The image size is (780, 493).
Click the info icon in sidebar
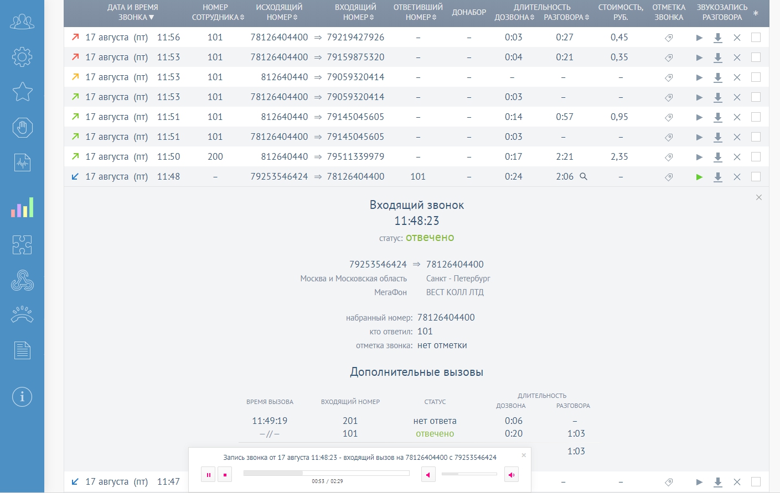pyautogui.click(x=22, y=396)
